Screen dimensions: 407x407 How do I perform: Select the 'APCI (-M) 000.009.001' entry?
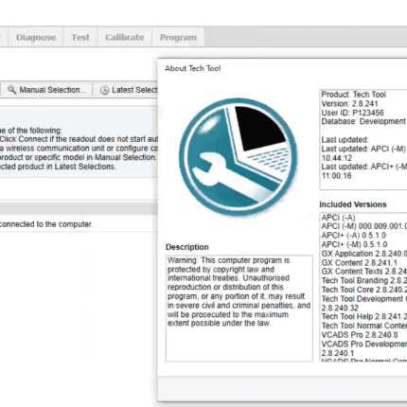coord(364,226)
